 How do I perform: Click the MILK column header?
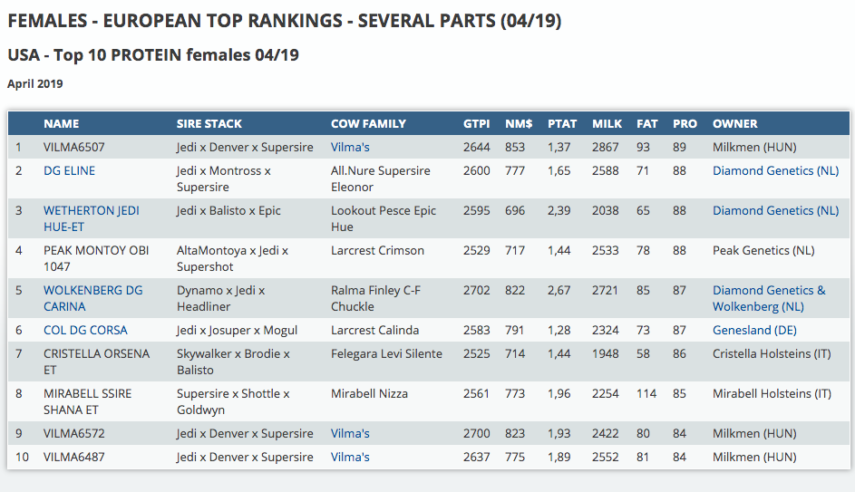[607, 123]
